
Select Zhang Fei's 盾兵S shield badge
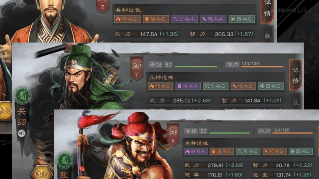pos(222,152)
